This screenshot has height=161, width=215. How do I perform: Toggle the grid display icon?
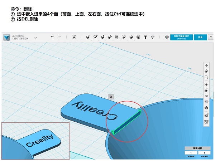(206, 102)
